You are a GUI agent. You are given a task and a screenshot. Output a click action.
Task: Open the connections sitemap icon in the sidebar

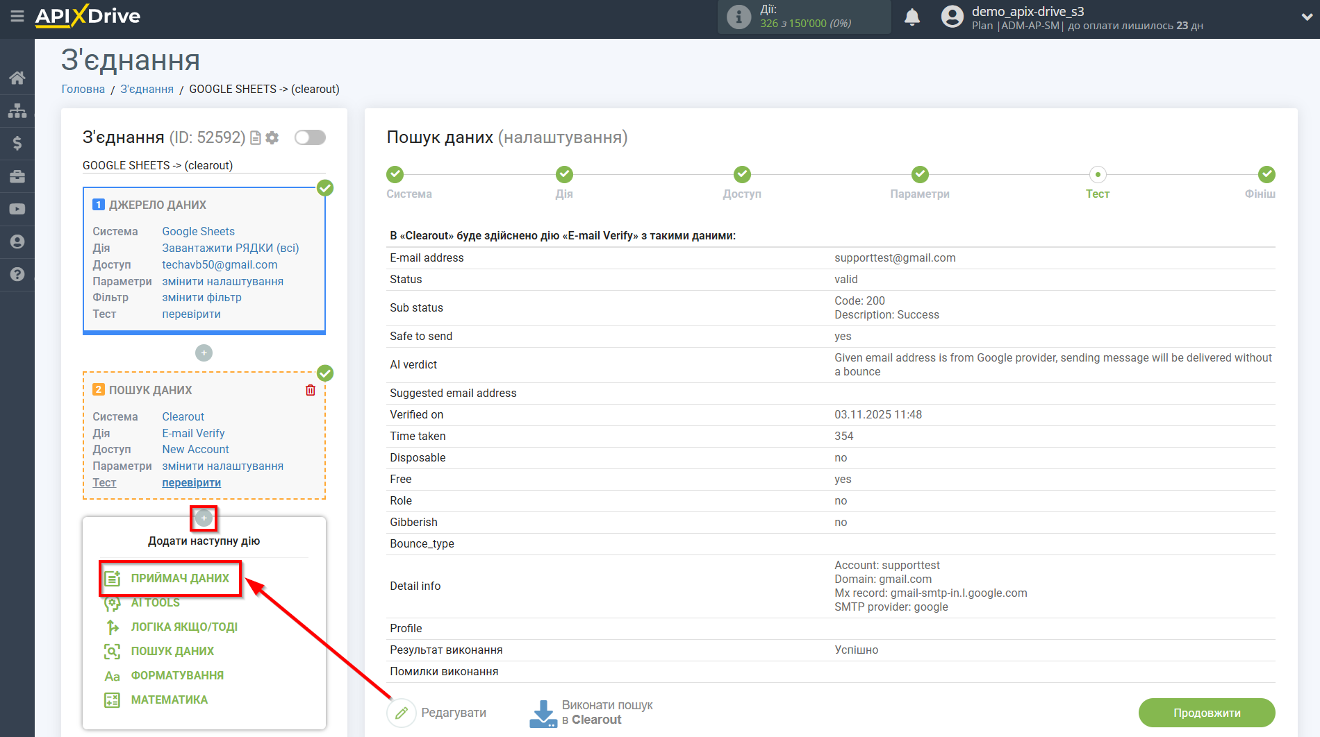pos(17,111)
